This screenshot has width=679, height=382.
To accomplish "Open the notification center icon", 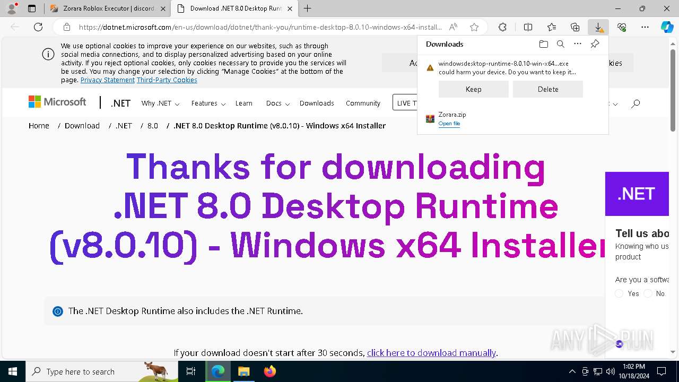I will [661, 371].
